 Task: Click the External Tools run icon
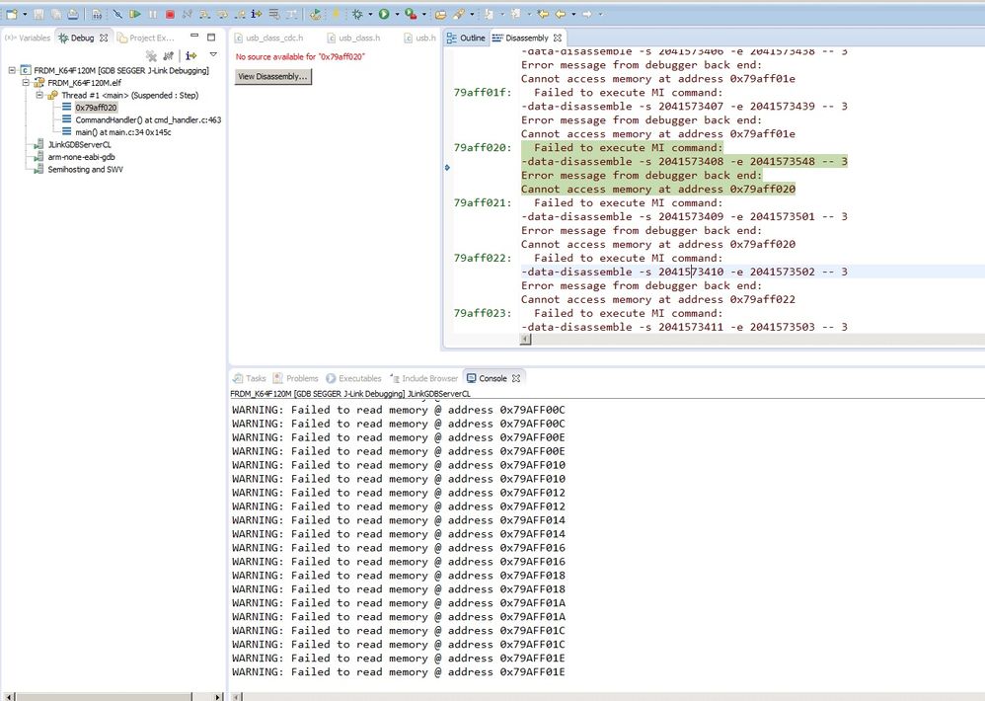coord(411,14)
